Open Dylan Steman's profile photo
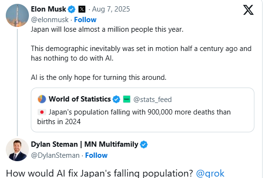The height and width of the screenshot is (178, 265). 17,150
